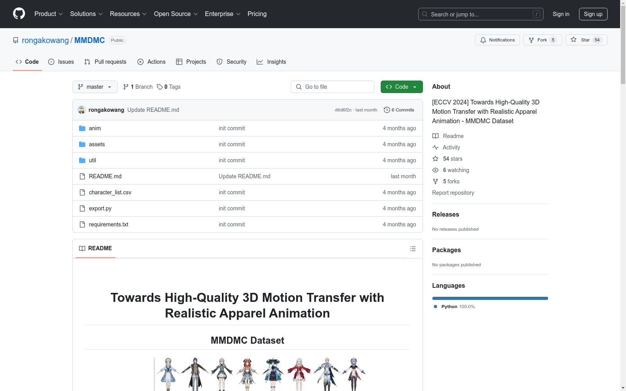Click the history clock icon by Commits
This screenshot has height=391, width=626.
point(387,110)
